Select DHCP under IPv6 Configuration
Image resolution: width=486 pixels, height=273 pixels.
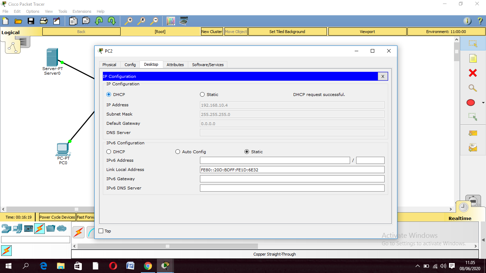point(109,151)
